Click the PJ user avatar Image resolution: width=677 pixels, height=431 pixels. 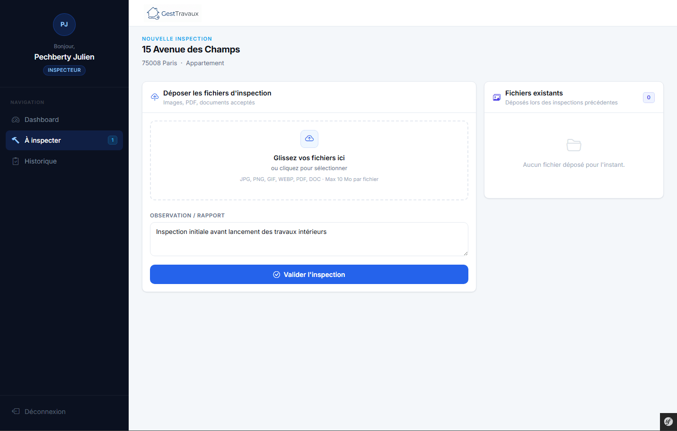[x=64, y=25]
